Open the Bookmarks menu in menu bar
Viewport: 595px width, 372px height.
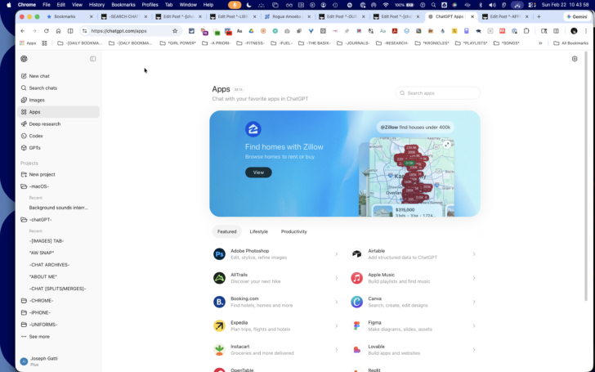[x=123, y=5]
